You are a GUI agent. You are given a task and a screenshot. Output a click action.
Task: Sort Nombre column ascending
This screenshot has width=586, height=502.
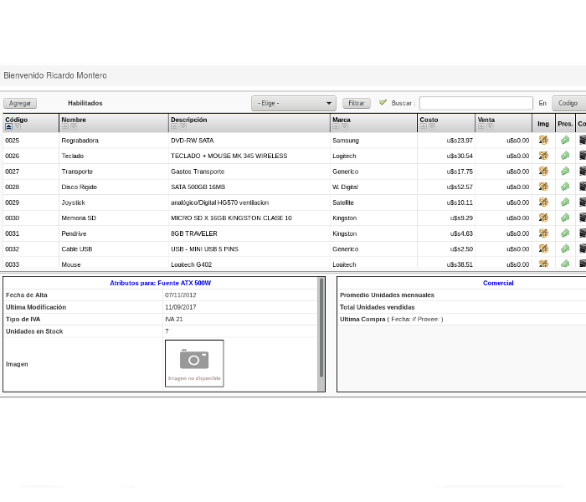[65, 127]
